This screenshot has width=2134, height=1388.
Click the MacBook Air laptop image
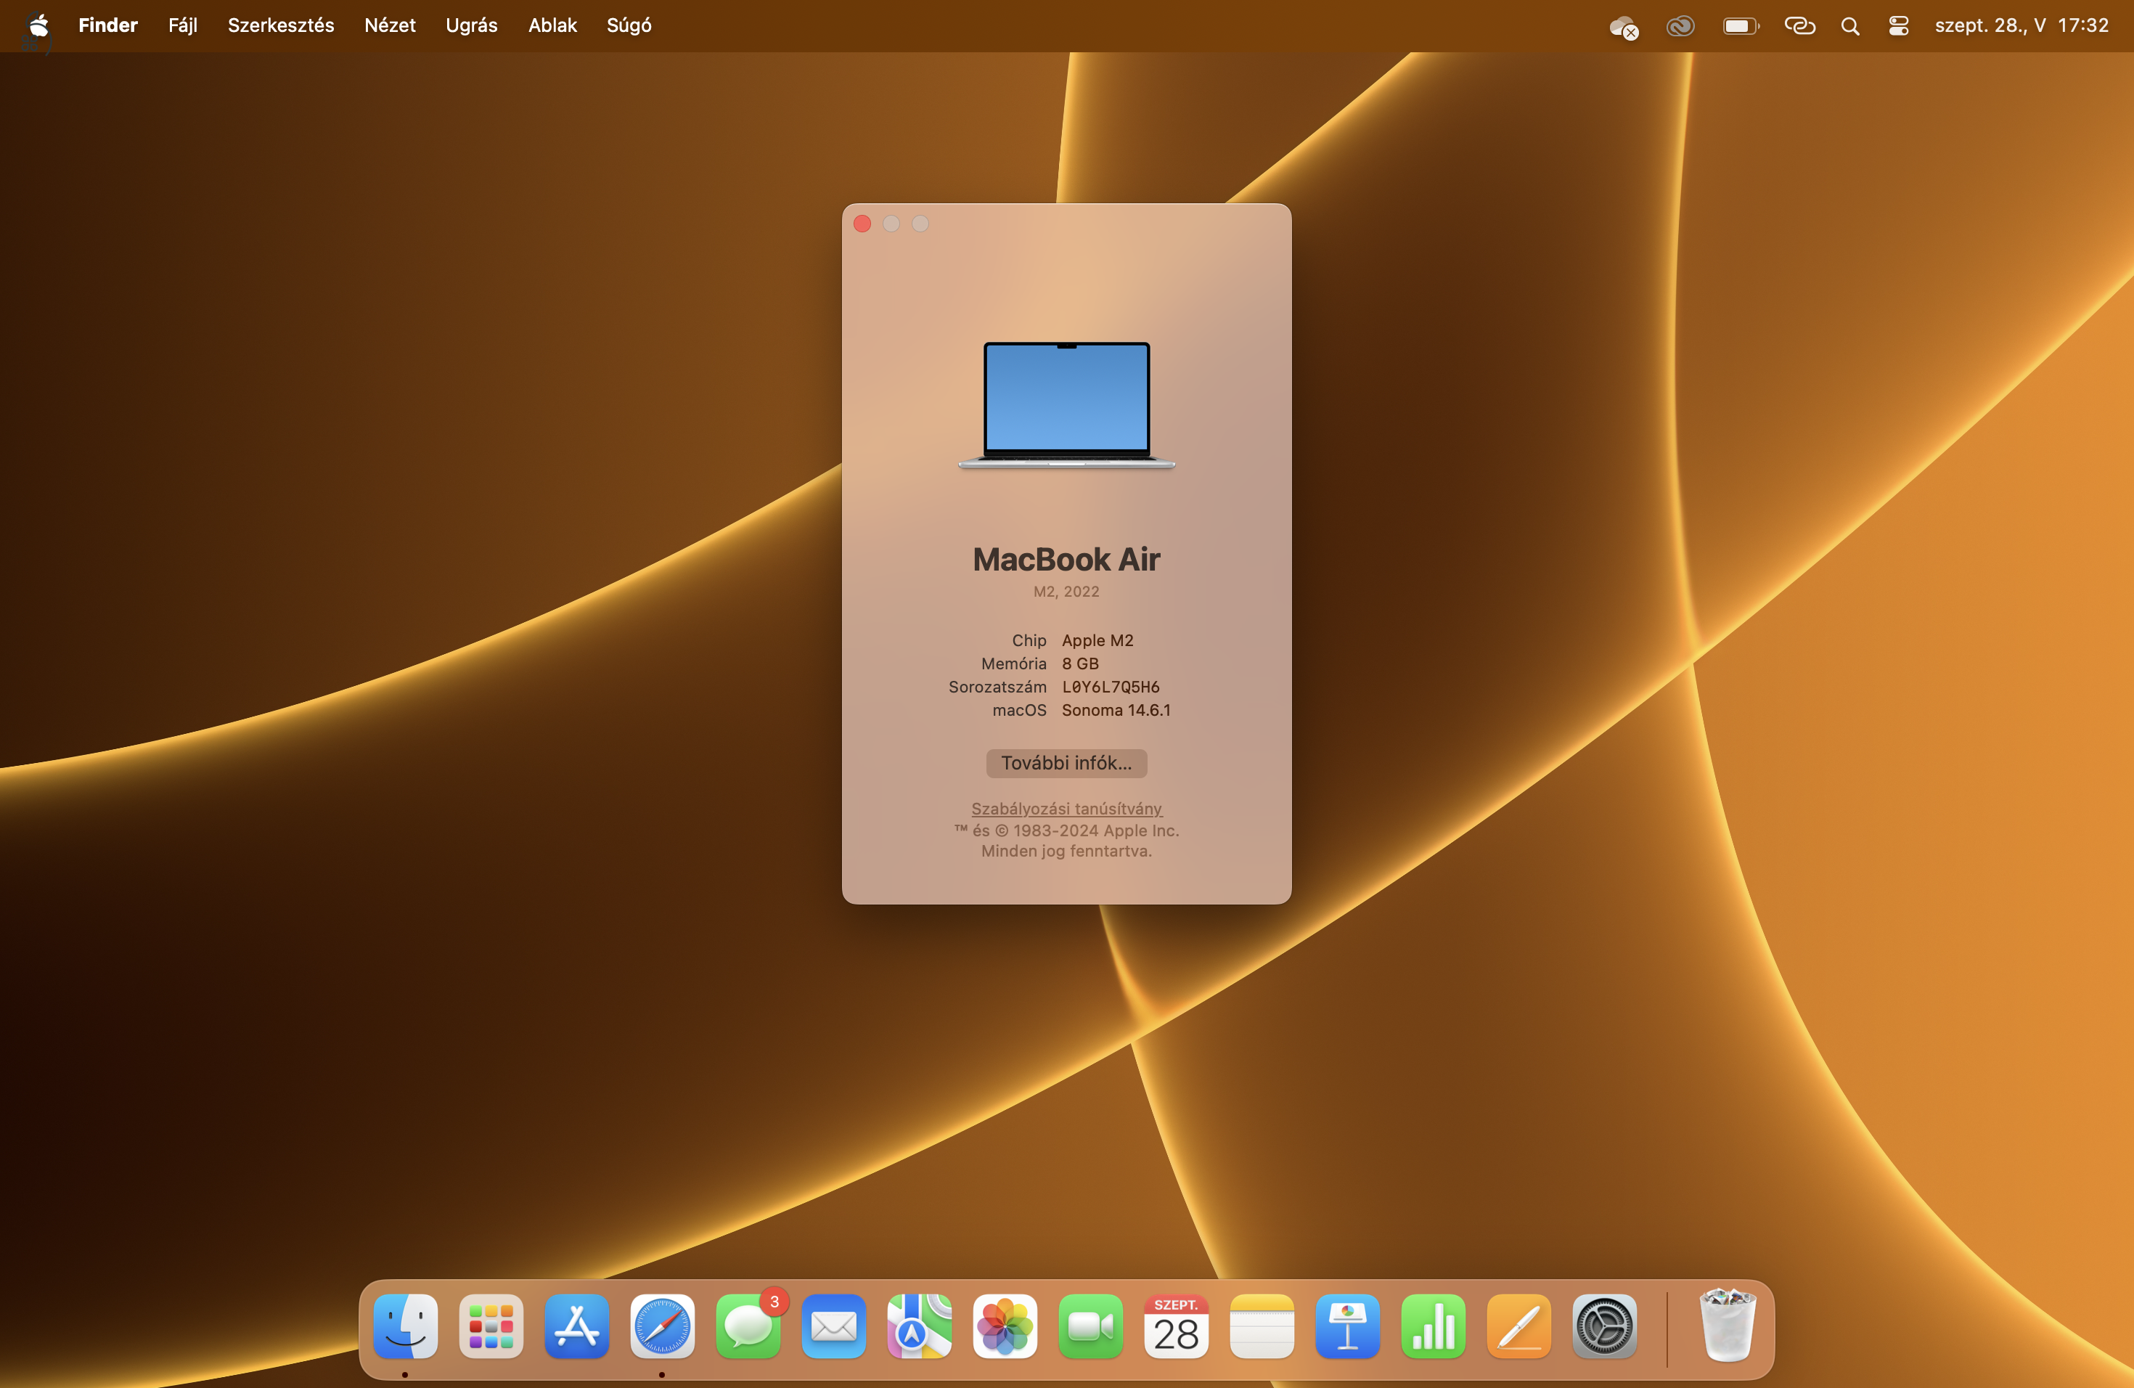point(1066,404)
